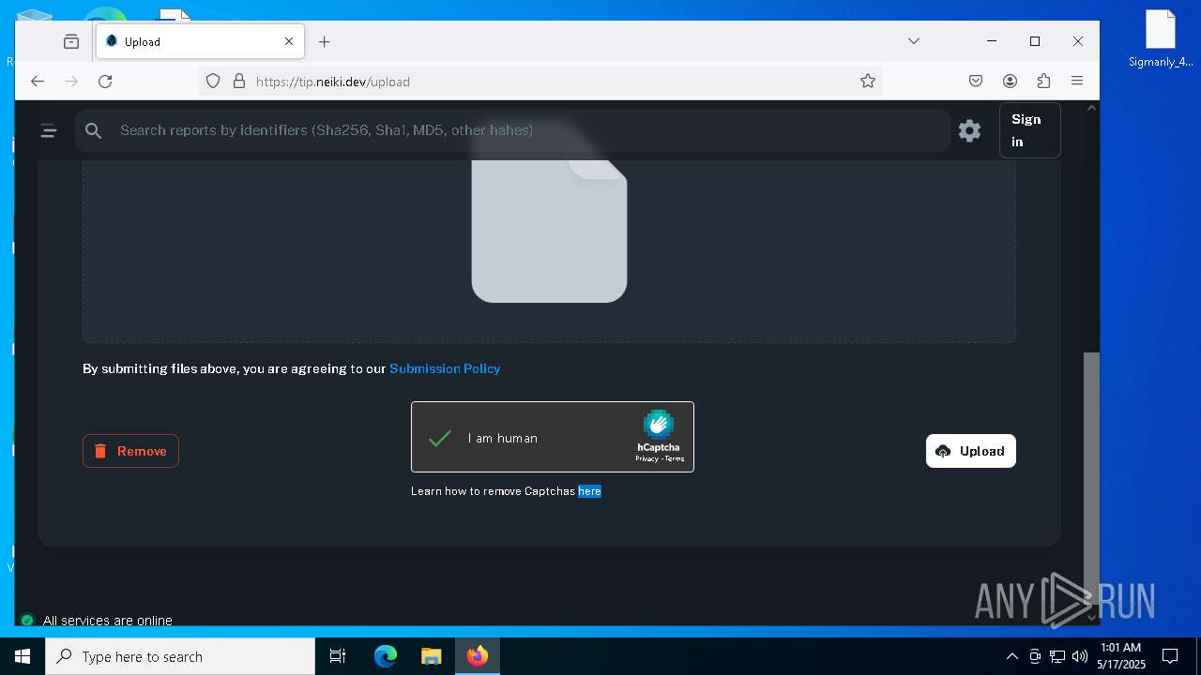Screen dimensions: 1201x675
Task: Open the Firefox View tab icon
Action: (x=71, y=41)
